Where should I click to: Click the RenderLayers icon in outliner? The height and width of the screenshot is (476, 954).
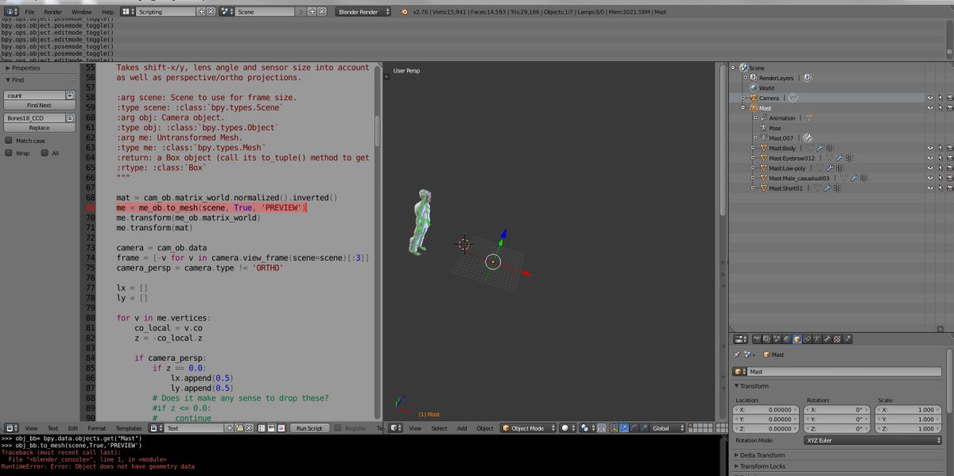[754, 78]
